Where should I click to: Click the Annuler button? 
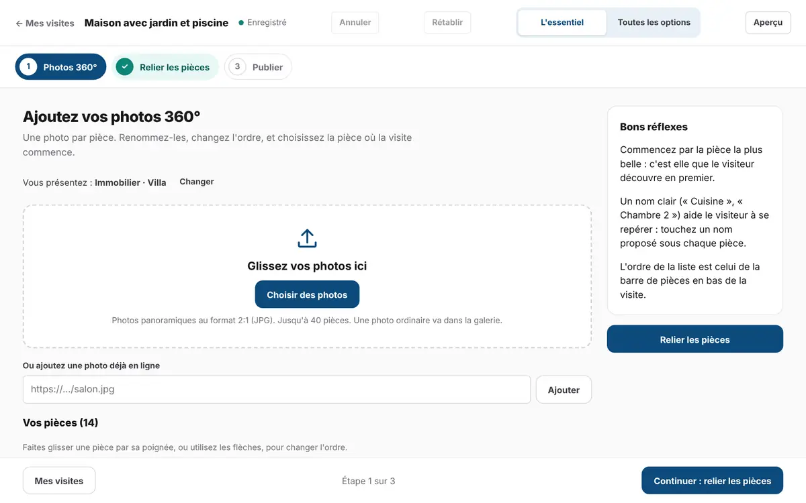(355, 22)
